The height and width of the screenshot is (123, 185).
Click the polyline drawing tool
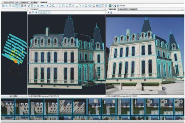(x=60, y=6)
